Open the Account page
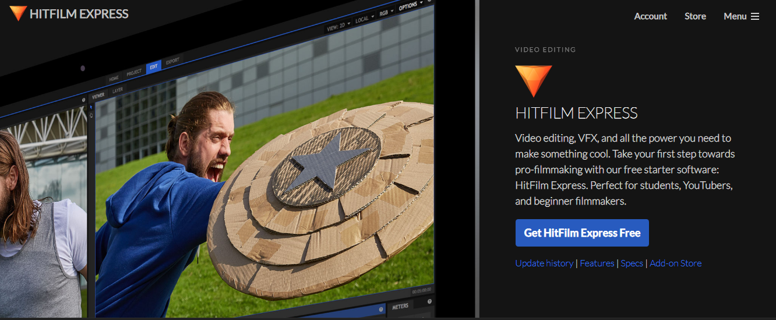This screenshot has width=776, height=320. click(650, 16)
